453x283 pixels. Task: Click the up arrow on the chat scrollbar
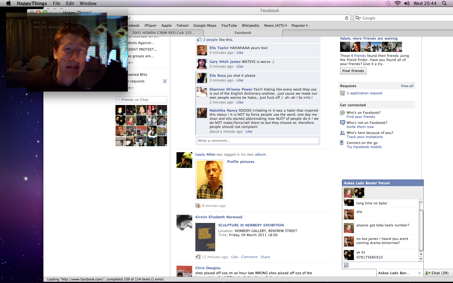[x=421, y=254]
